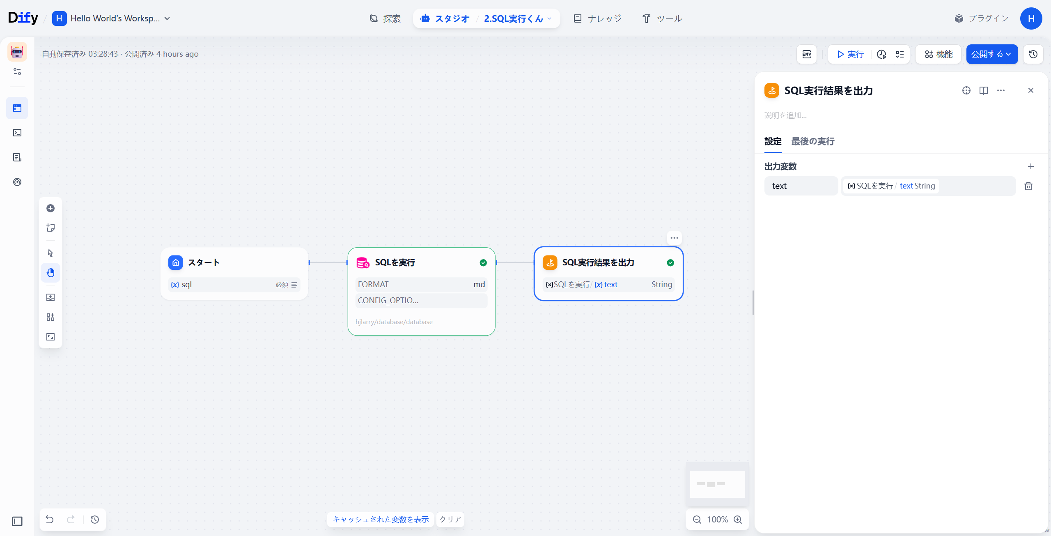The width and height of the screenshot is (1051, 536).
Task: Select the add-note icon in canvas toolbar
Action: click(50, 228)
